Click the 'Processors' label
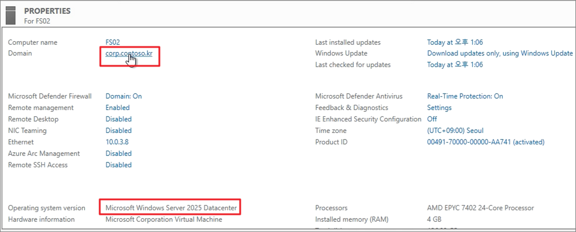 (x=331, y=208)
